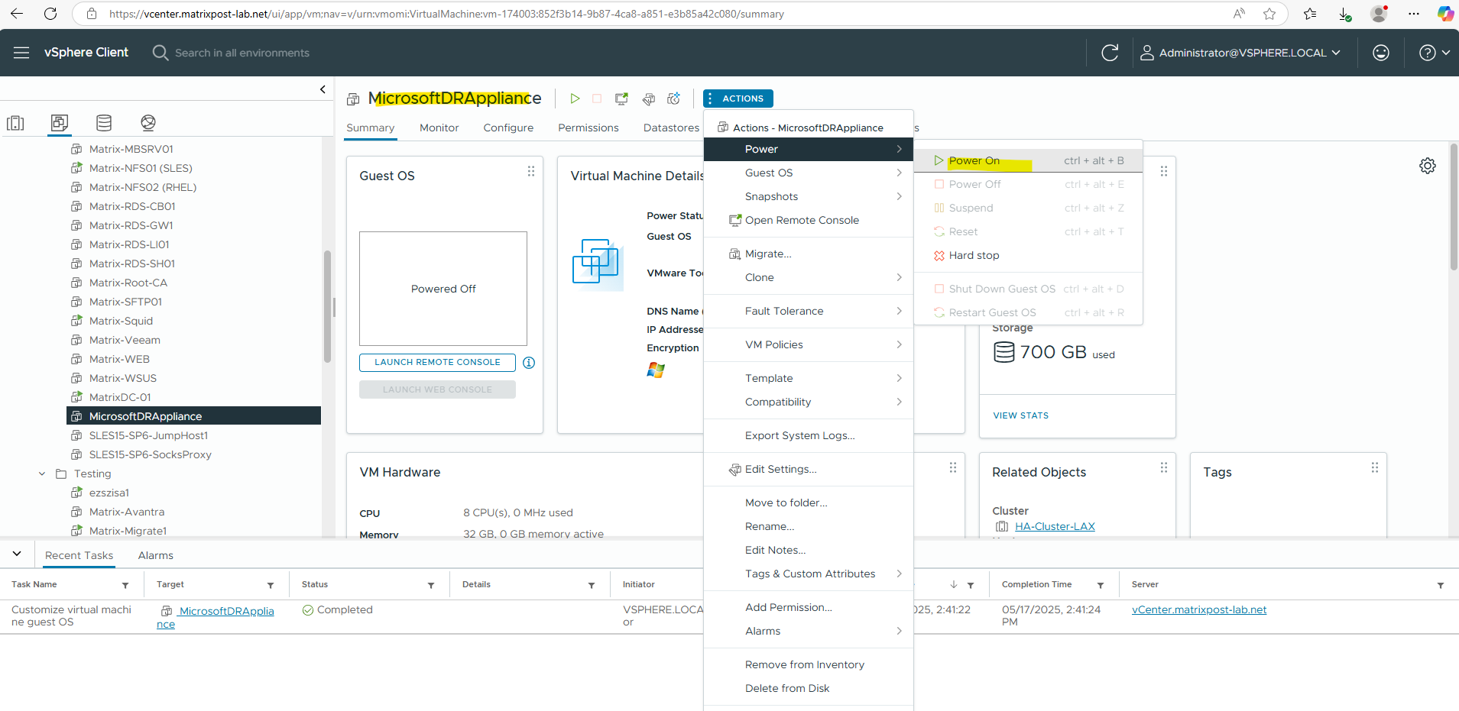Click the Guest OS card drag handle

(531, 172)
